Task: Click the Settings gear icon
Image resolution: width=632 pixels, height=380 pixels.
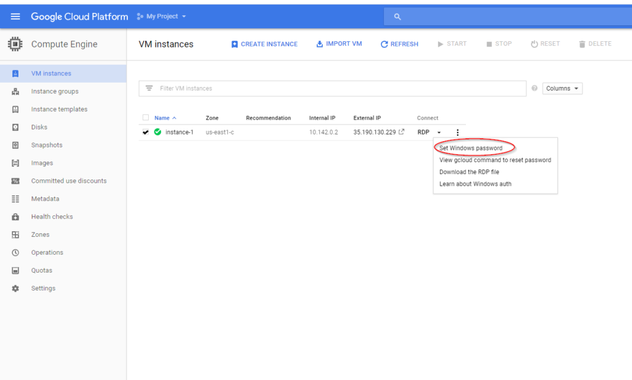Action: pos(15,289)
